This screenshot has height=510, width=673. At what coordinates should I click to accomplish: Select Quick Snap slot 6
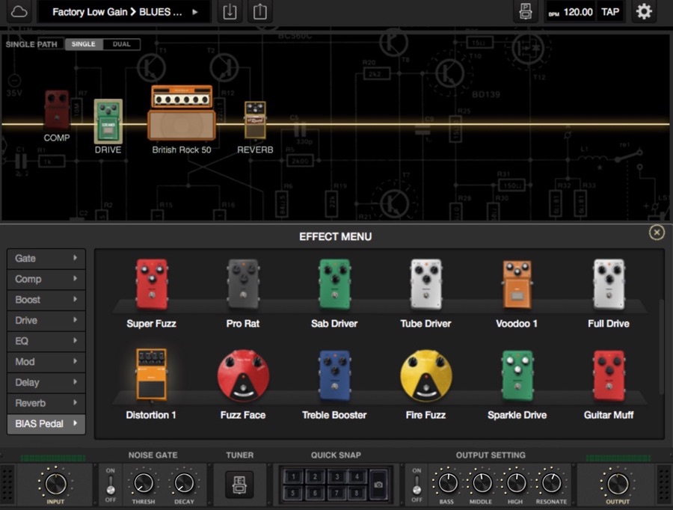[x=315, y=493]
